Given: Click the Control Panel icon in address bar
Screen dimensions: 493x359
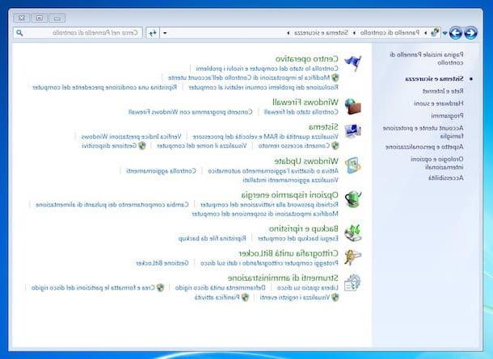Looking at the screenshot, I should 435,32.
